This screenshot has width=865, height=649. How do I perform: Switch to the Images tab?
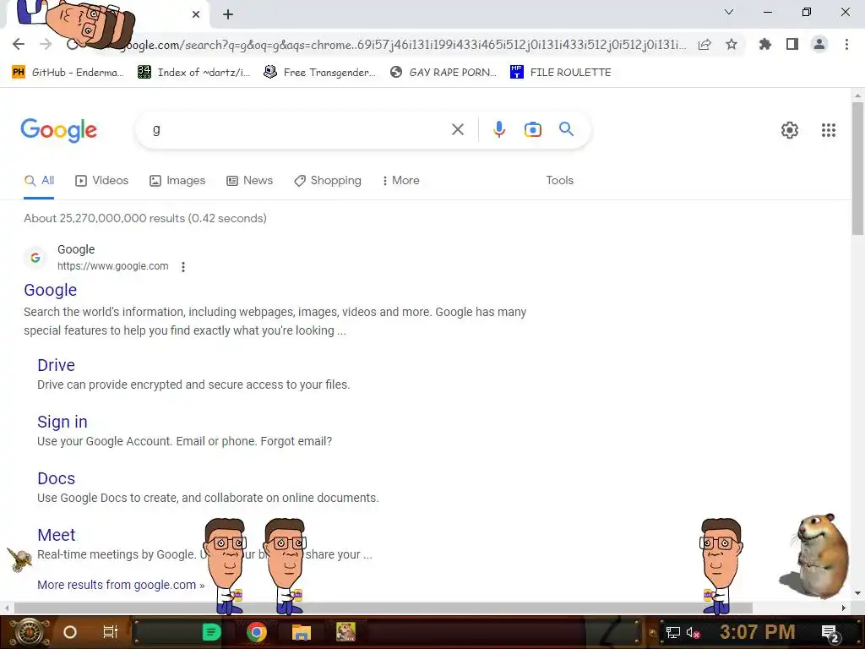pos(177,181)
